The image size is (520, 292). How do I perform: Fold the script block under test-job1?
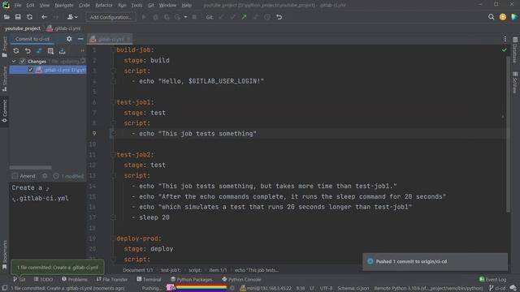click(114, 123)
